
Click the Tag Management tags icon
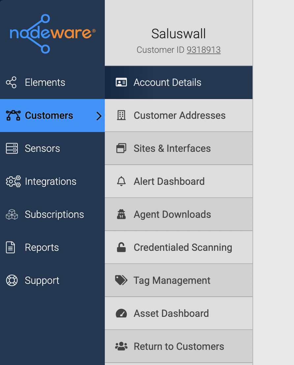[121, 280]
